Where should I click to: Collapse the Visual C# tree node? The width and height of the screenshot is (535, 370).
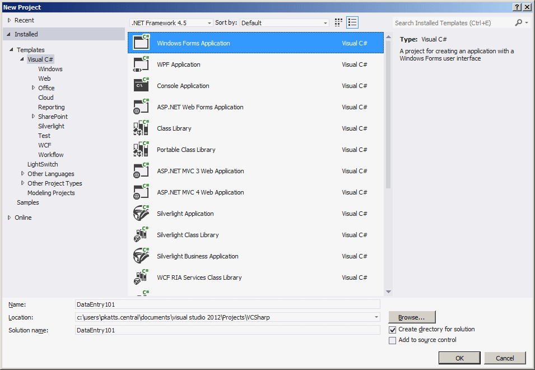pyautogui.click(x=22, y=59)
